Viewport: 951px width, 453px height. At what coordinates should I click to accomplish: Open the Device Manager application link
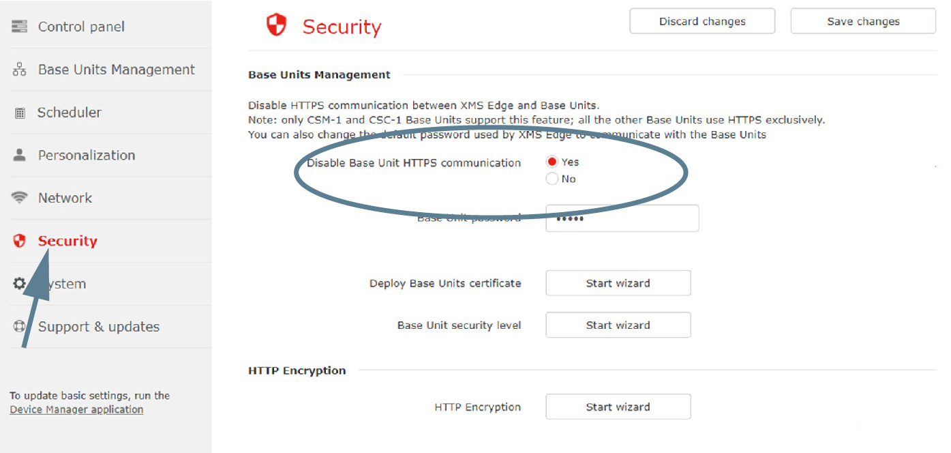pyautogui.click(x=76, y=409)
